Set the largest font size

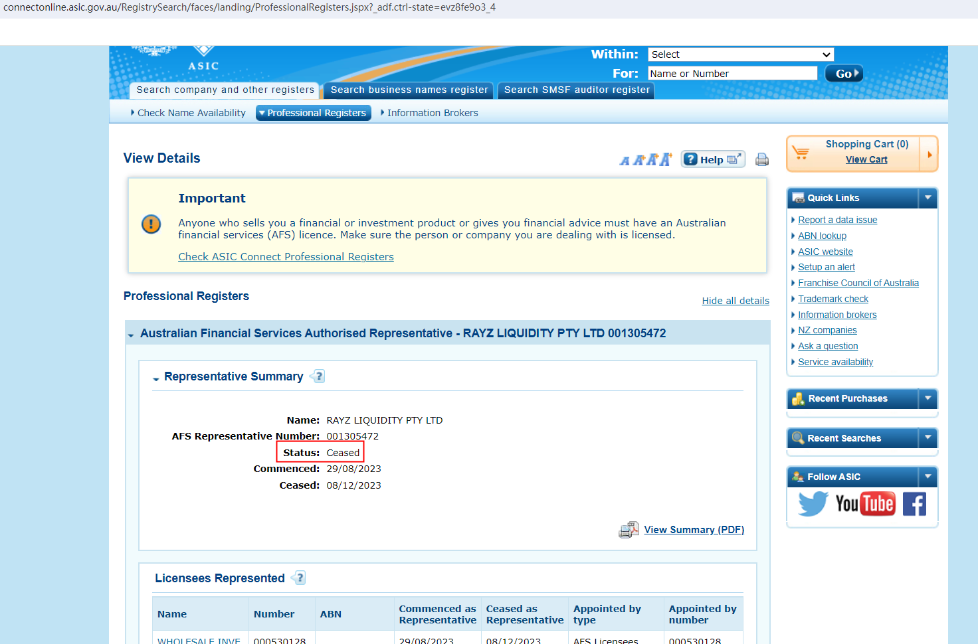(666, 159)
